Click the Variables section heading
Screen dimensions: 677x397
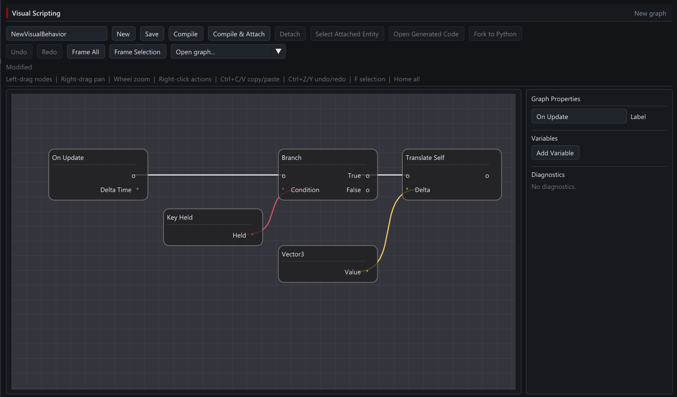tap(544, 138)
